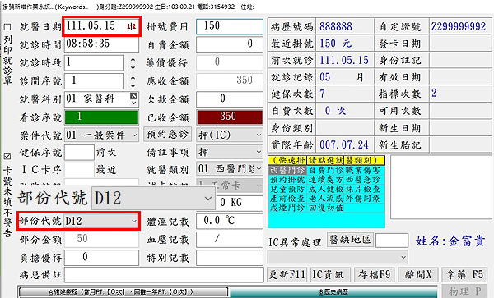494x298 pixels.
Task: Click the down arrow of 診間序號 spinner
Action: pos(133,85)
